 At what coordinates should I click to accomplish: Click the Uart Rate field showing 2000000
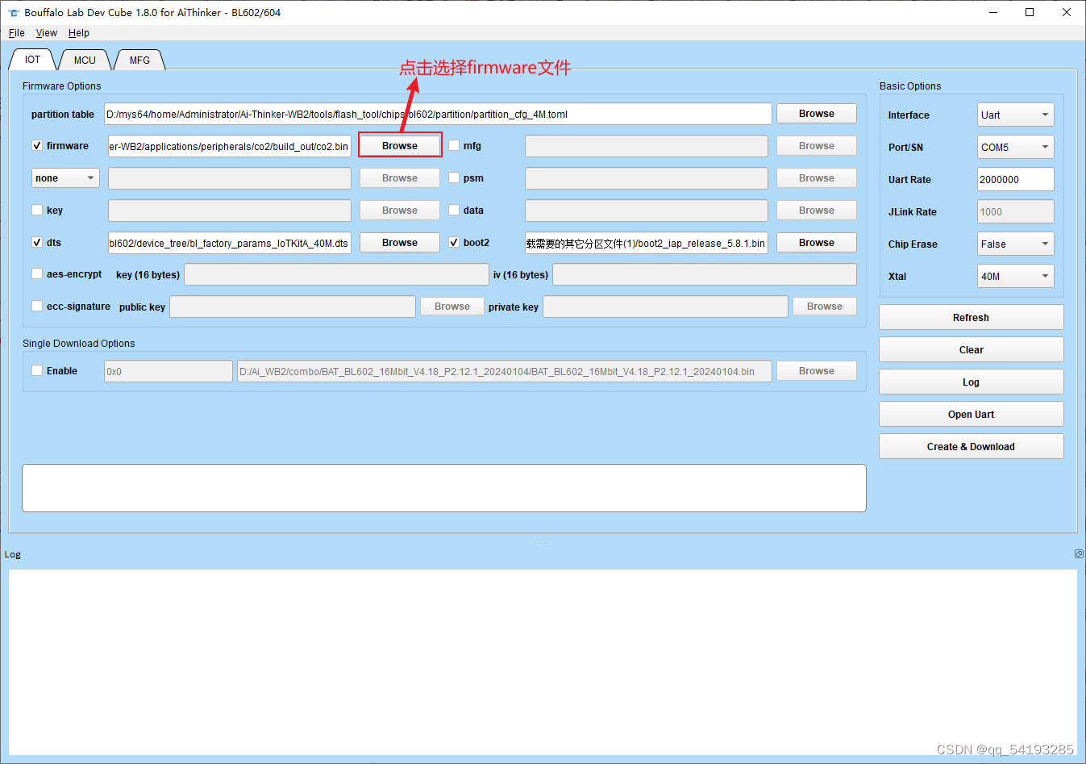1015,179
